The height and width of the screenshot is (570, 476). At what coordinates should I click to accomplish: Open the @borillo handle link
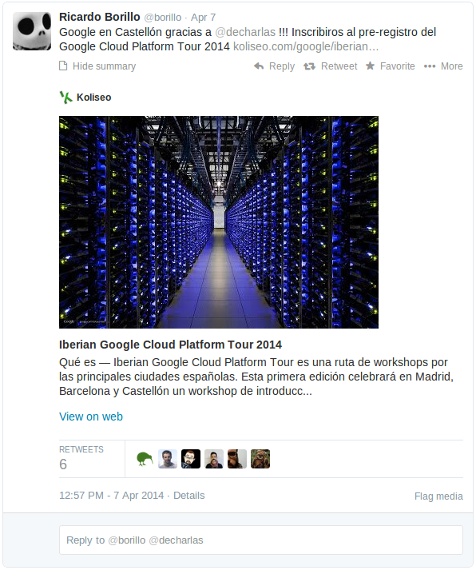click(163, 18)
